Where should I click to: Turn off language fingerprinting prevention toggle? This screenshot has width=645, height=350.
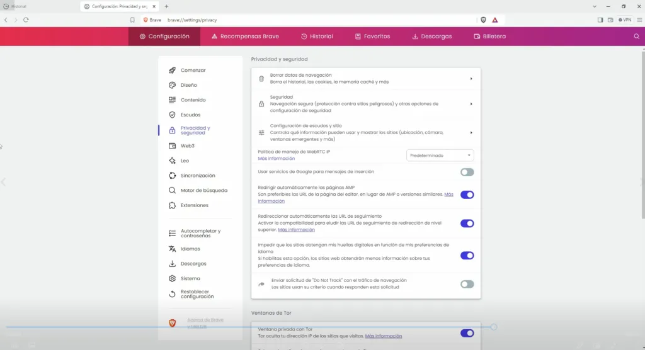click(x=467, y=256)
